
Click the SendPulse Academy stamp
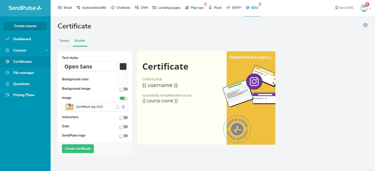[237, 129]
